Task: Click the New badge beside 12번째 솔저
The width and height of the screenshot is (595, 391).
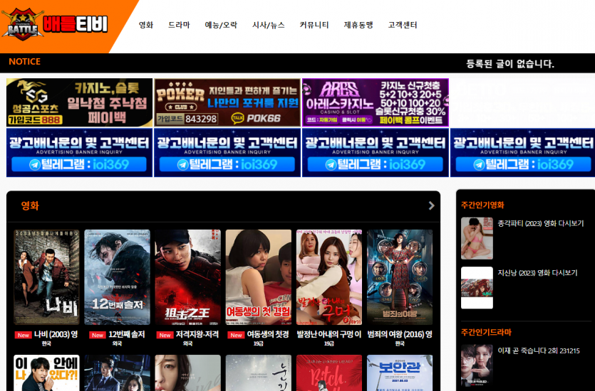Action: click(x=98, y=335)
